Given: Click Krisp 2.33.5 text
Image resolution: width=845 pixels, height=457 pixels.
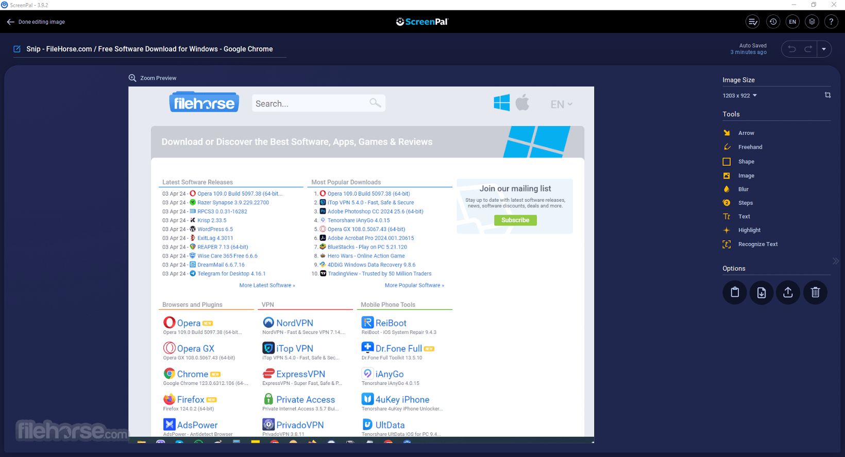Looking at the screenshot, I should [x=212, y=220].
